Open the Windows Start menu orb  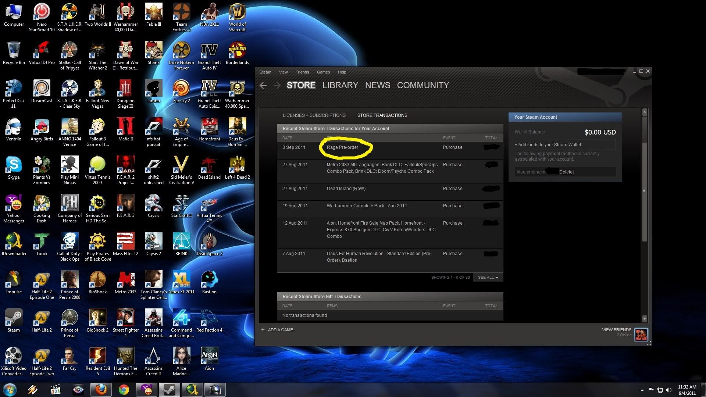pyautogui.click(x=10, y=390)
